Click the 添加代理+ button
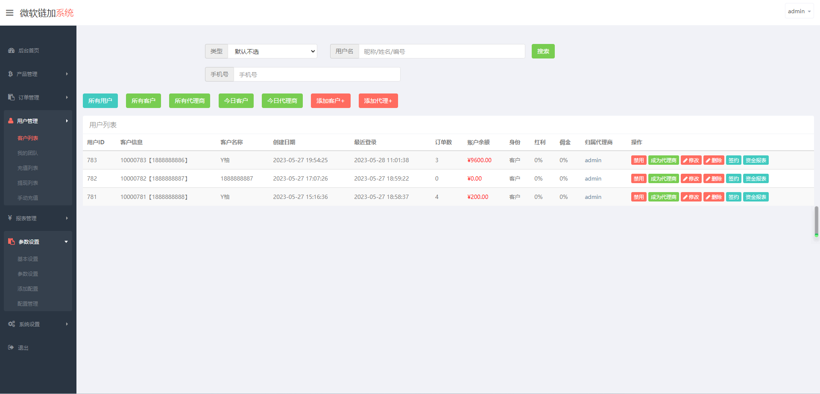Image resolution: width=820 pixels, height=394 pixels. click(378, 101)
